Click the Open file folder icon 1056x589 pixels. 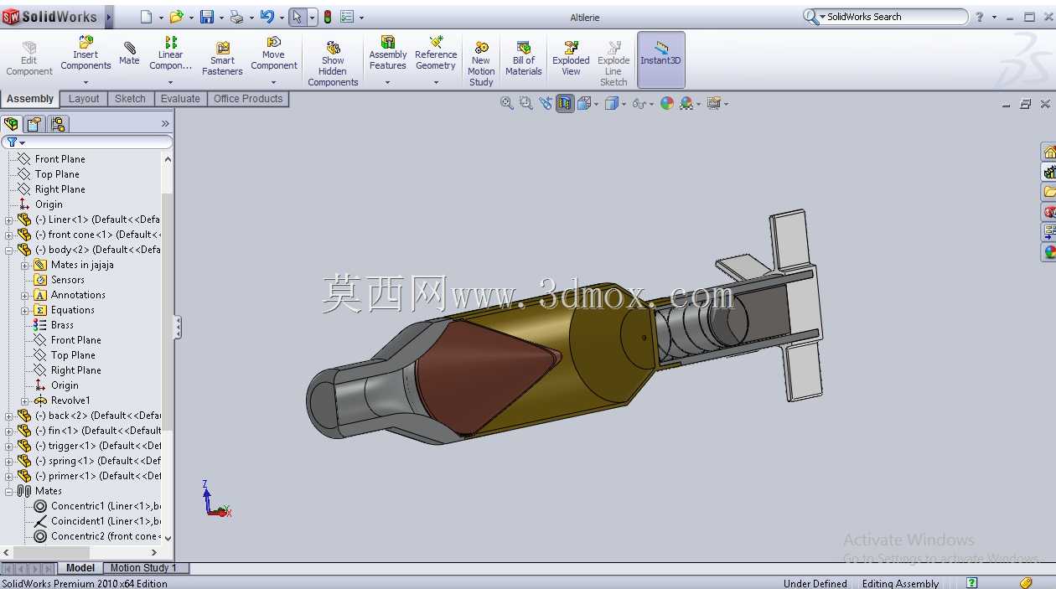coord(176,17)
